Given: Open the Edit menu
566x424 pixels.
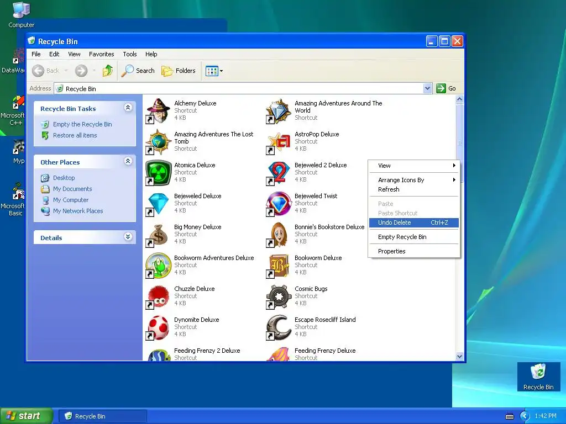Looking at the screenshot, I should tap(54, 54).
